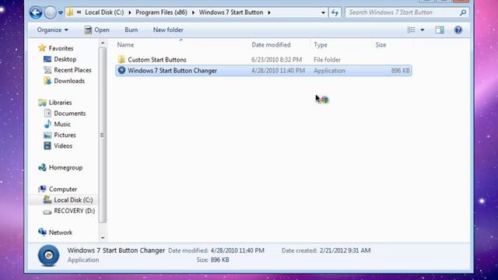
Task: Click New folder in the toolbar
Action: [168, 30]
